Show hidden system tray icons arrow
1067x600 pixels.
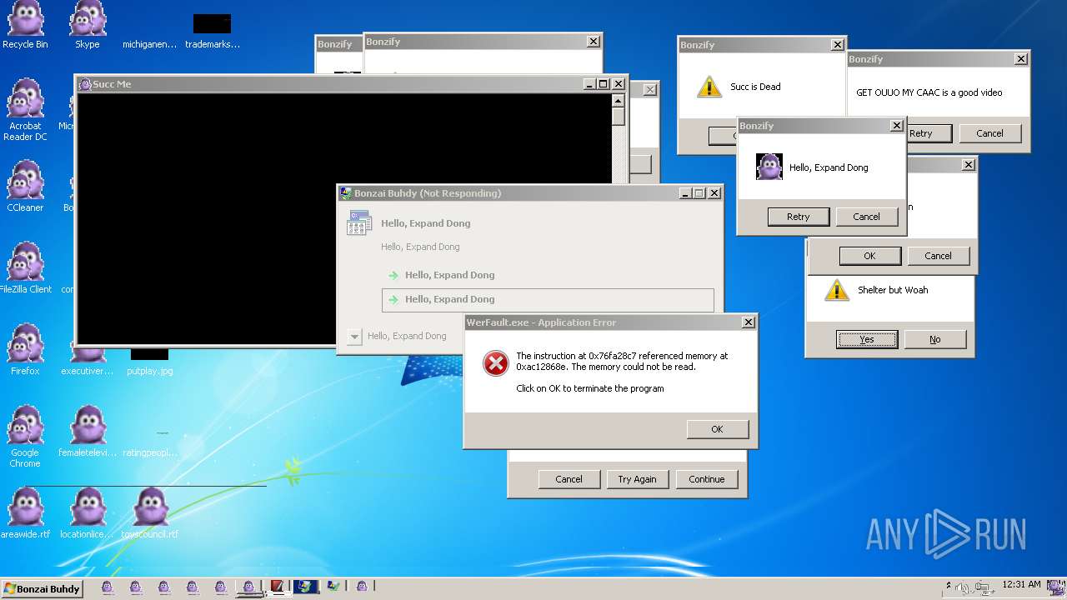pos(949,585)
